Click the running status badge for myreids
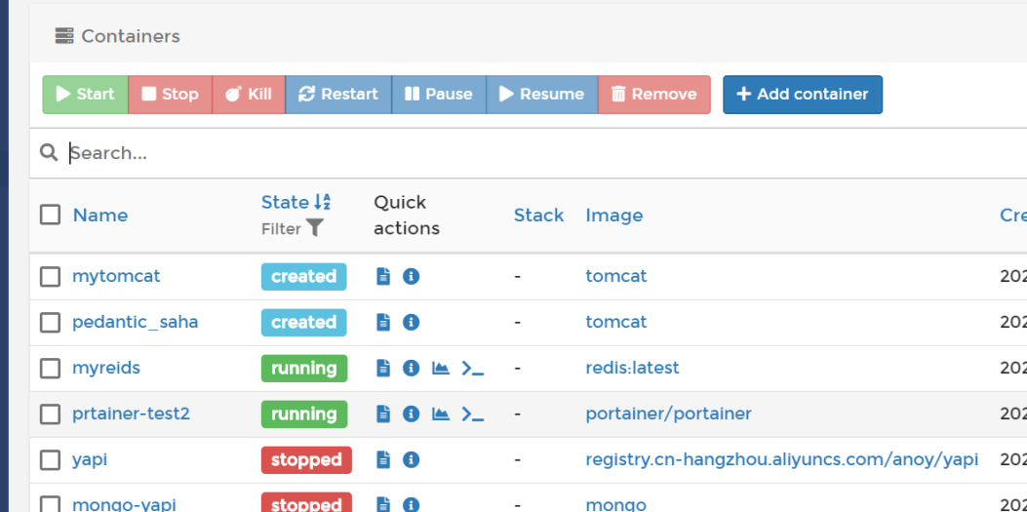1027x512 pixels. point(304,368)
